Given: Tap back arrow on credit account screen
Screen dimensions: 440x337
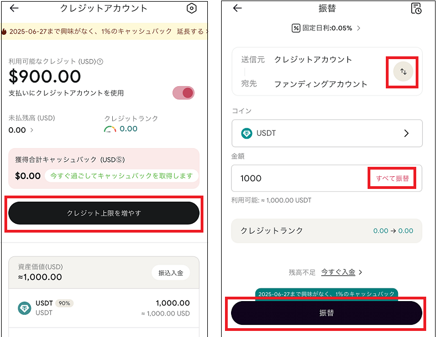Looking at the screenshot, I should pos(14,8).
